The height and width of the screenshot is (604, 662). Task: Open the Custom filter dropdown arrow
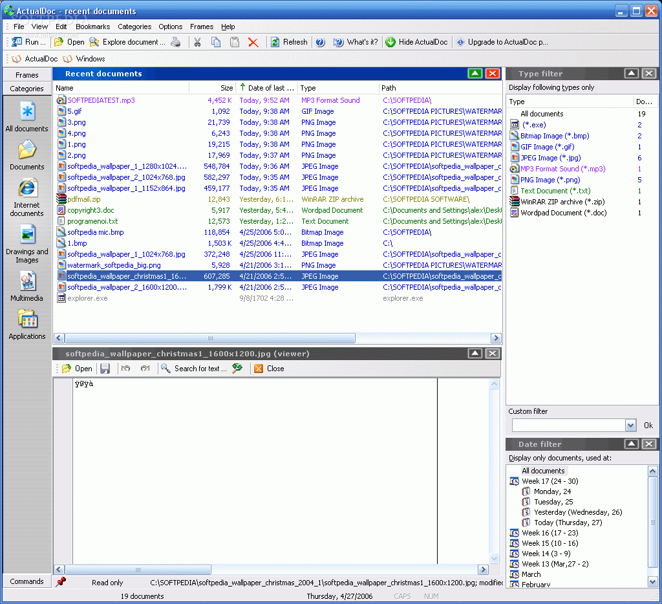point(630,426)
